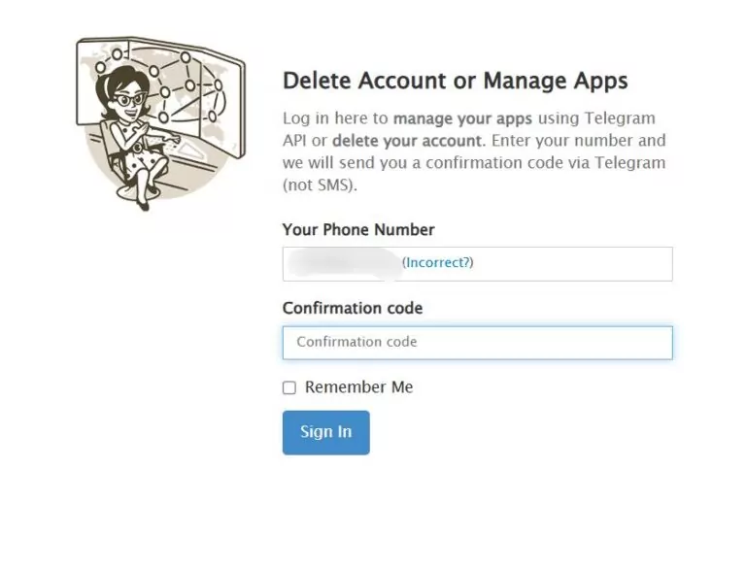
Task: Click the blurred phone number value
Action: pyautogui.click(x=345, y=262)
